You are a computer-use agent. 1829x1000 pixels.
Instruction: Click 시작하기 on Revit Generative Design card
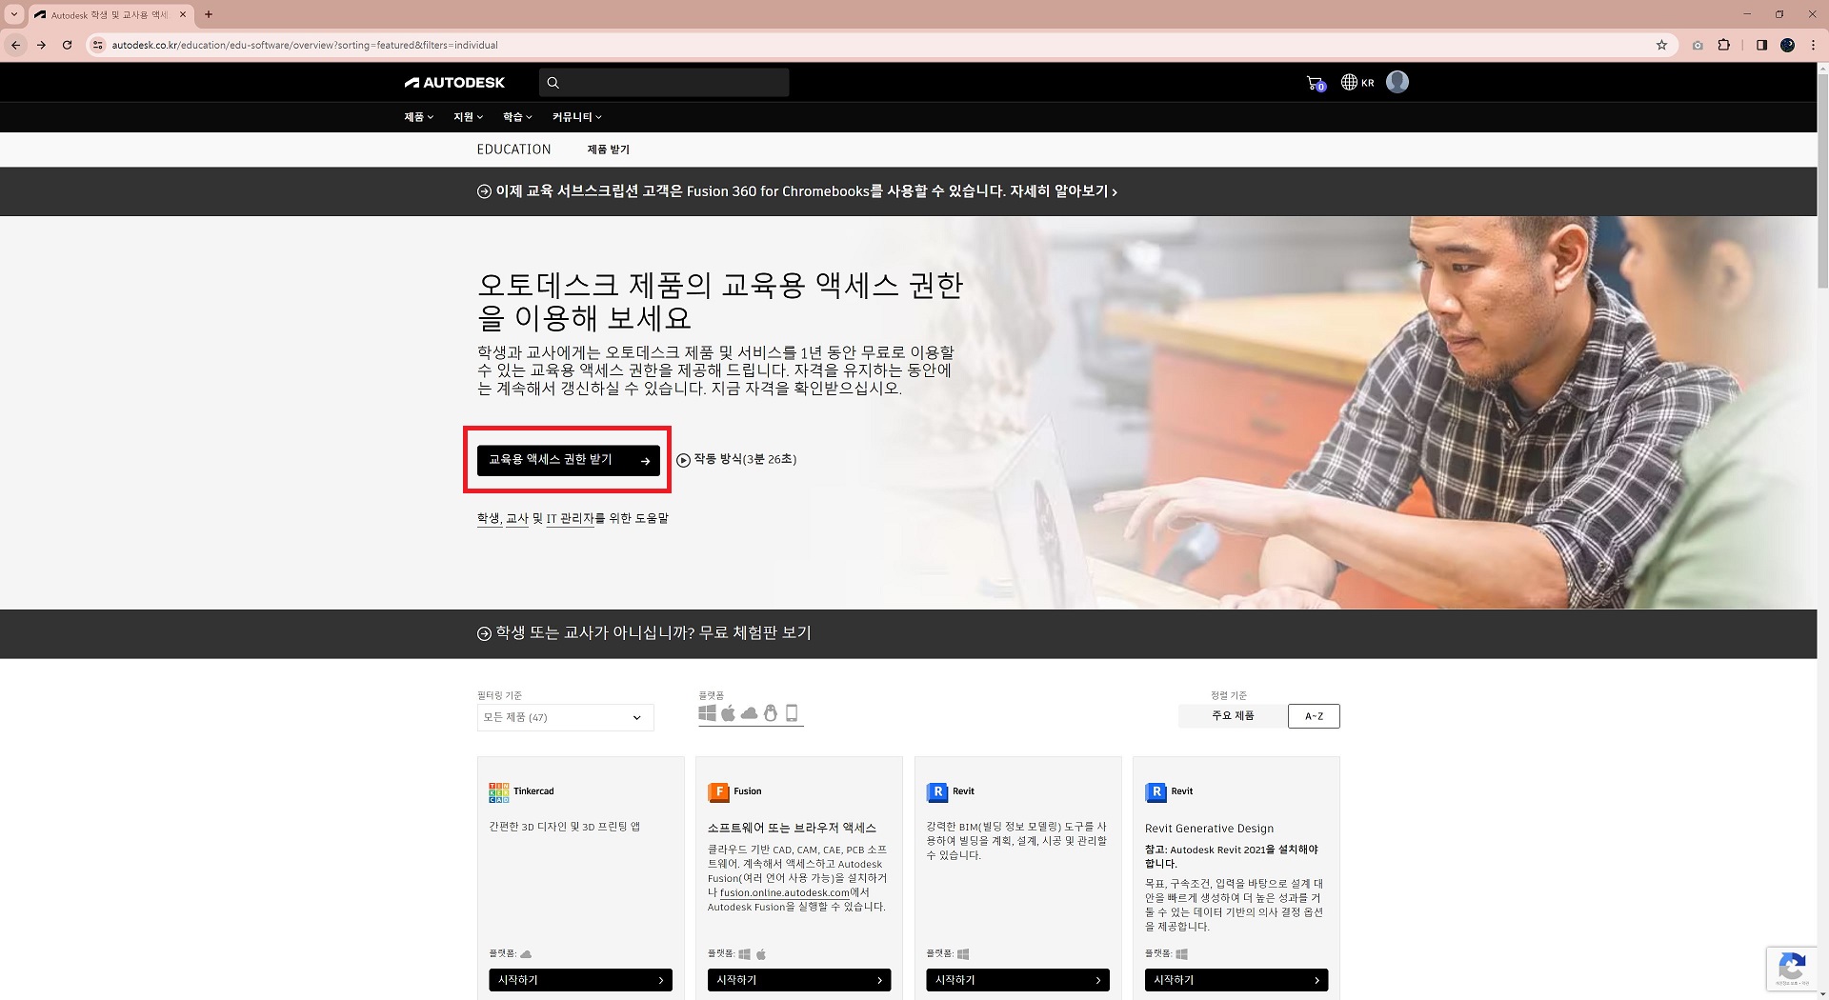click(1236, 980)
